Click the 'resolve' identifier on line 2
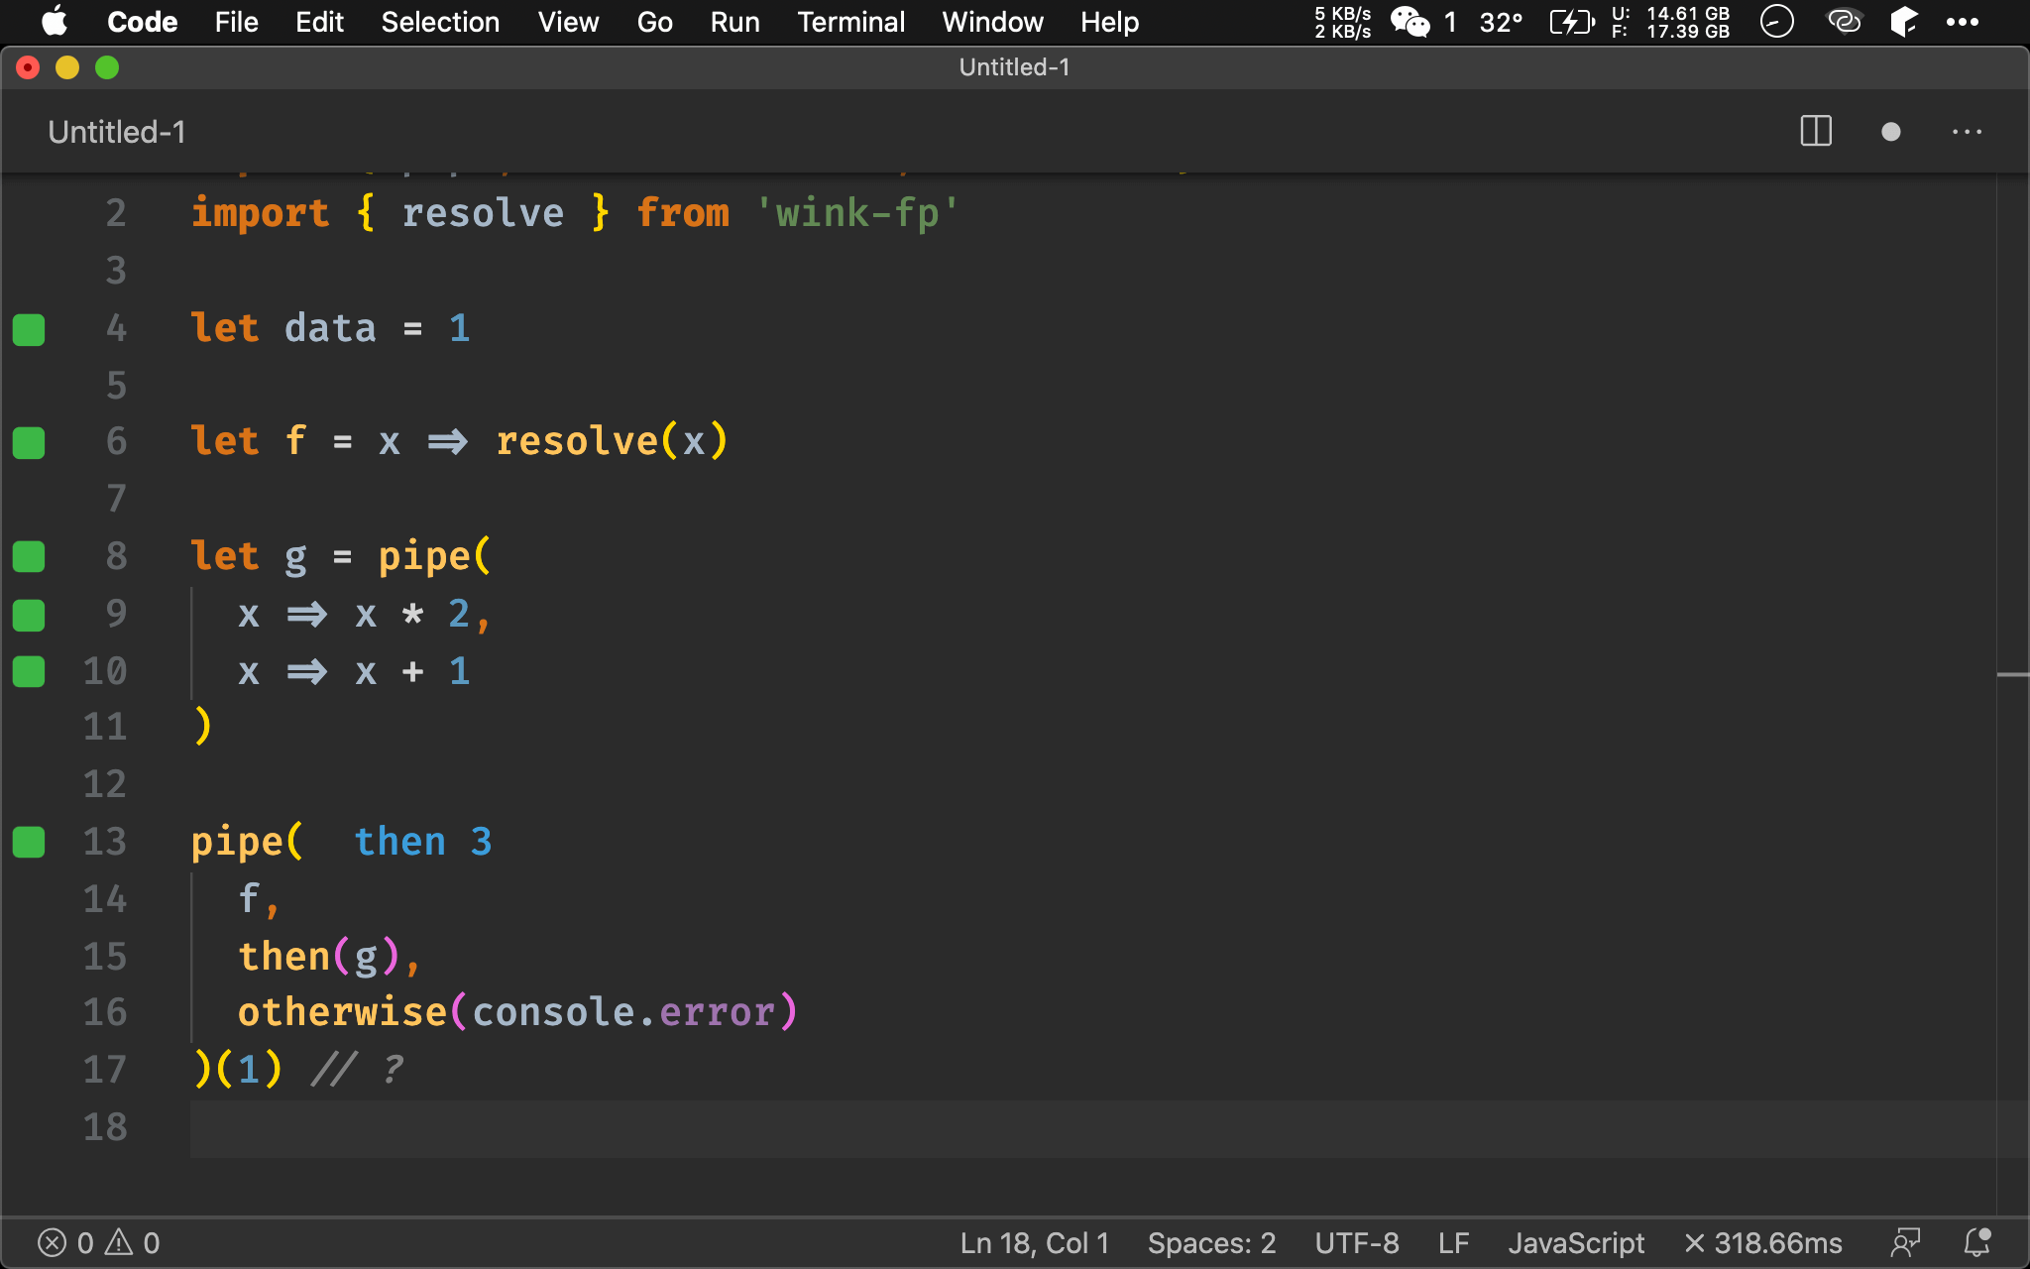This screenshot has width=2030, height=1269. pos(483,213)
